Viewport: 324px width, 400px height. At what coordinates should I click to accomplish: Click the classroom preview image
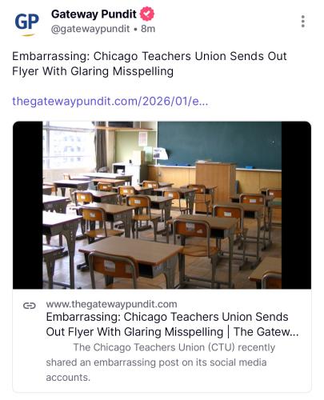pyautogui.click(x=162, y=205)
